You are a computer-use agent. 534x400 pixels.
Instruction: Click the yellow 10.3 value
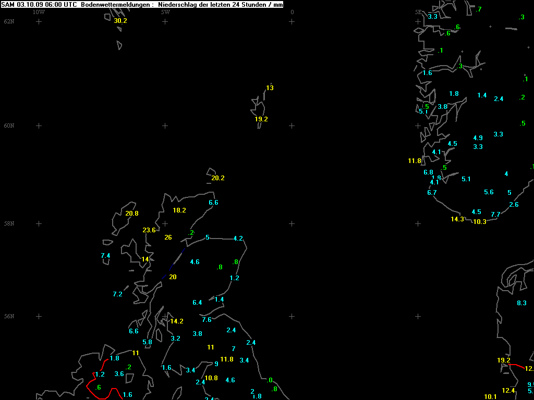(479, 222)
